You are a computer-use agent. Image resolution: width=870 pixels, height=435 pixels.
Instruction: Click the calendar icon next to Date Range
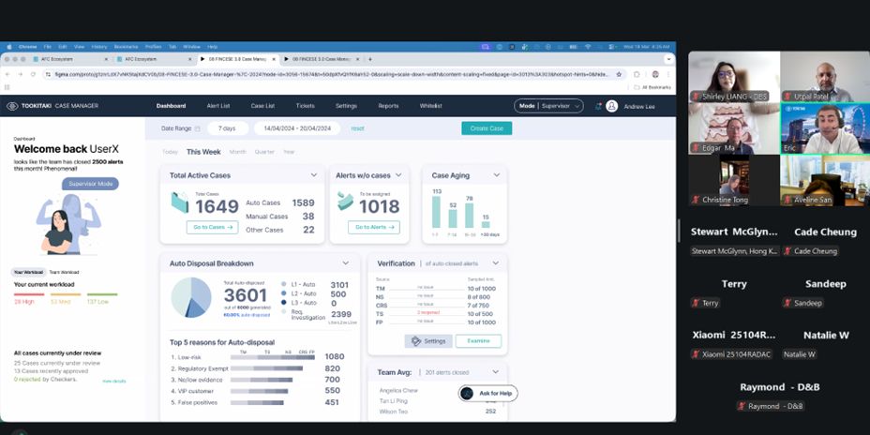[197, 128]
